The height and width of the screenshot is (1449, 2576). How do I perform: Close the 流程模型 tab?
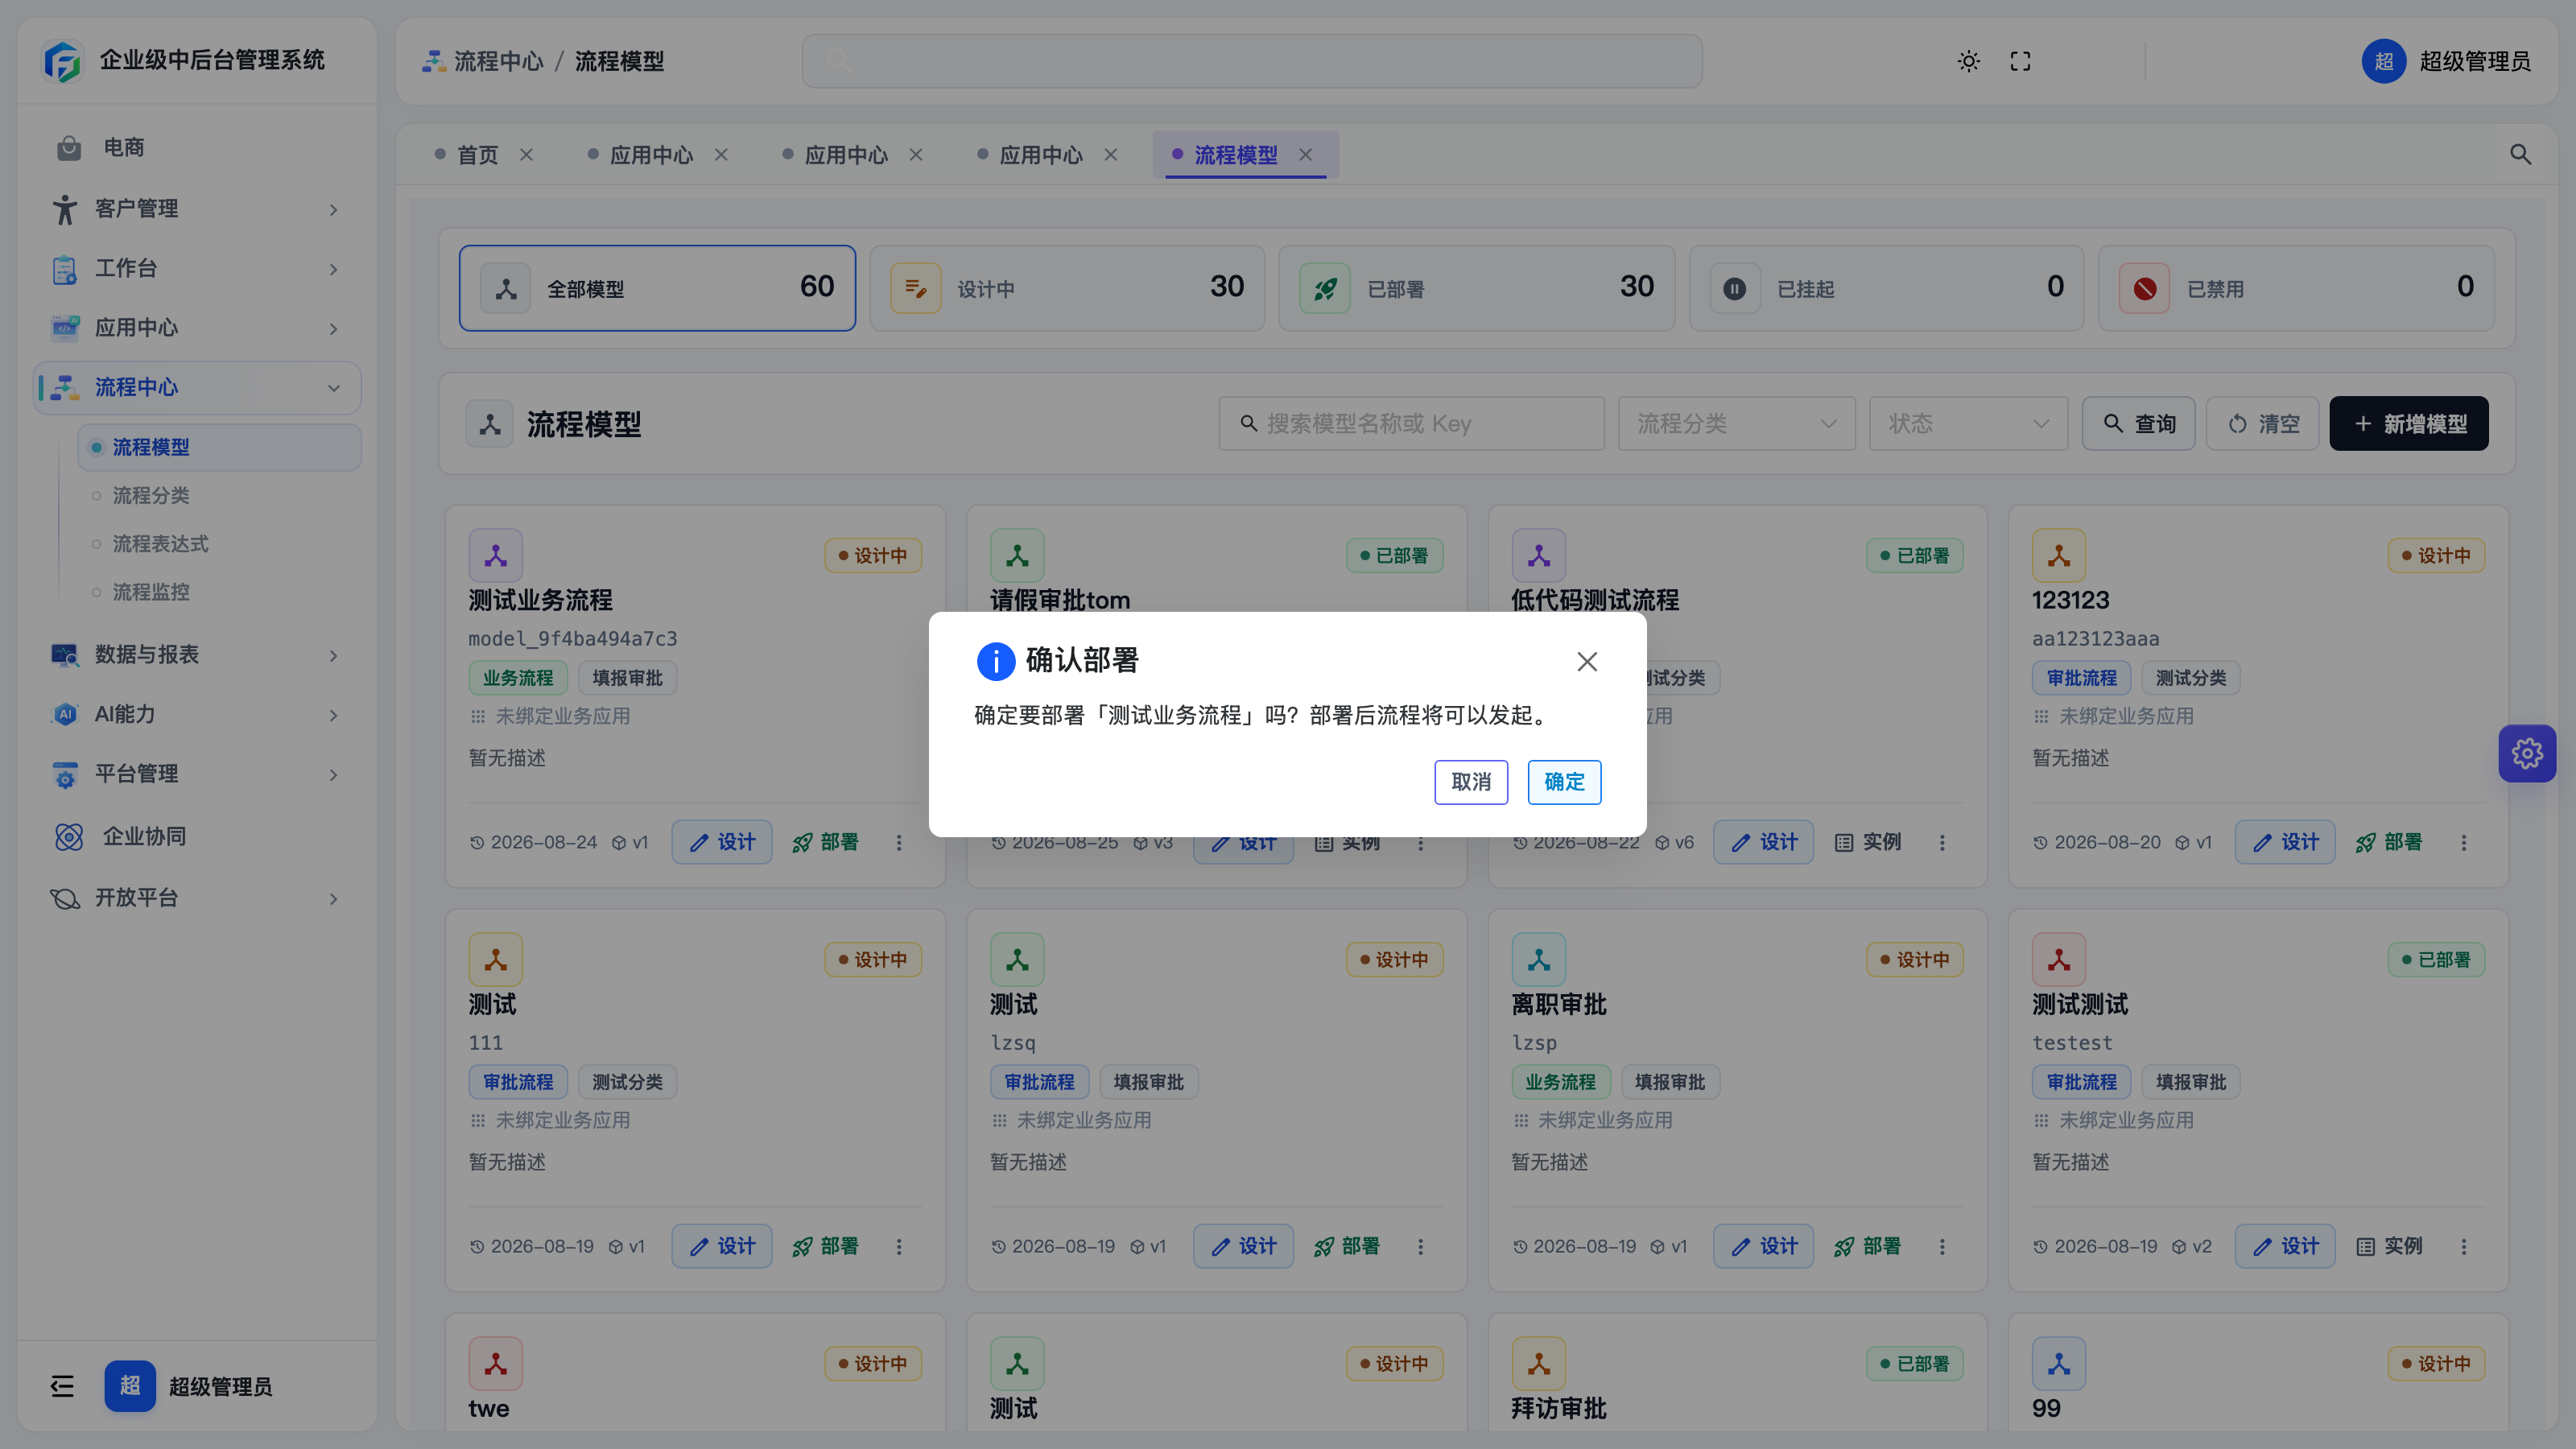tap(1305, 155)
